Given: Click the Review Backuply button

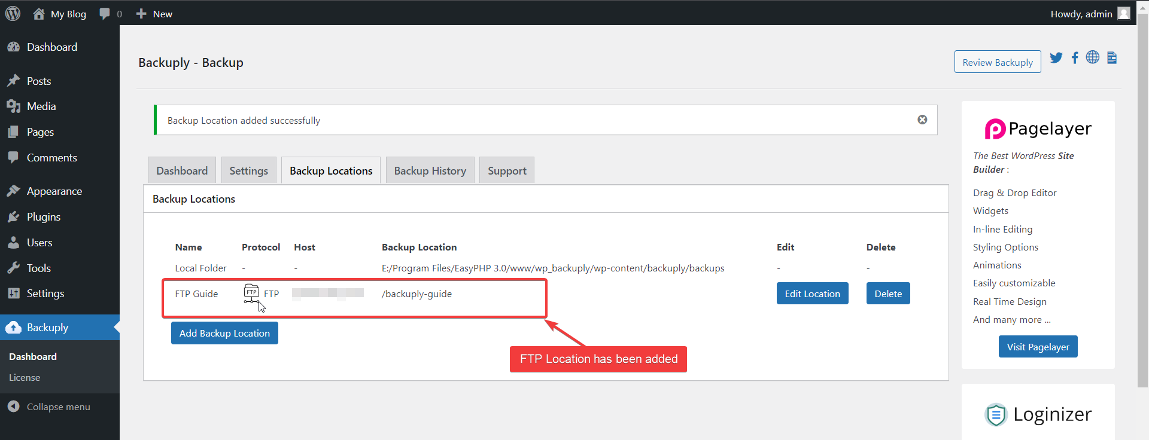Looking at the screenshot, I should point(998,62).
